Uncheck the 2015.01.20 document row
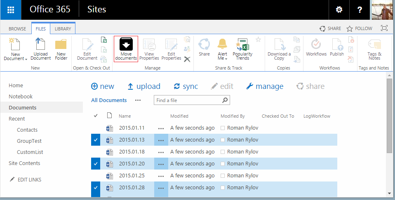Screen dimensions: 395x200 pyautogui.click(x=96, y=164)
